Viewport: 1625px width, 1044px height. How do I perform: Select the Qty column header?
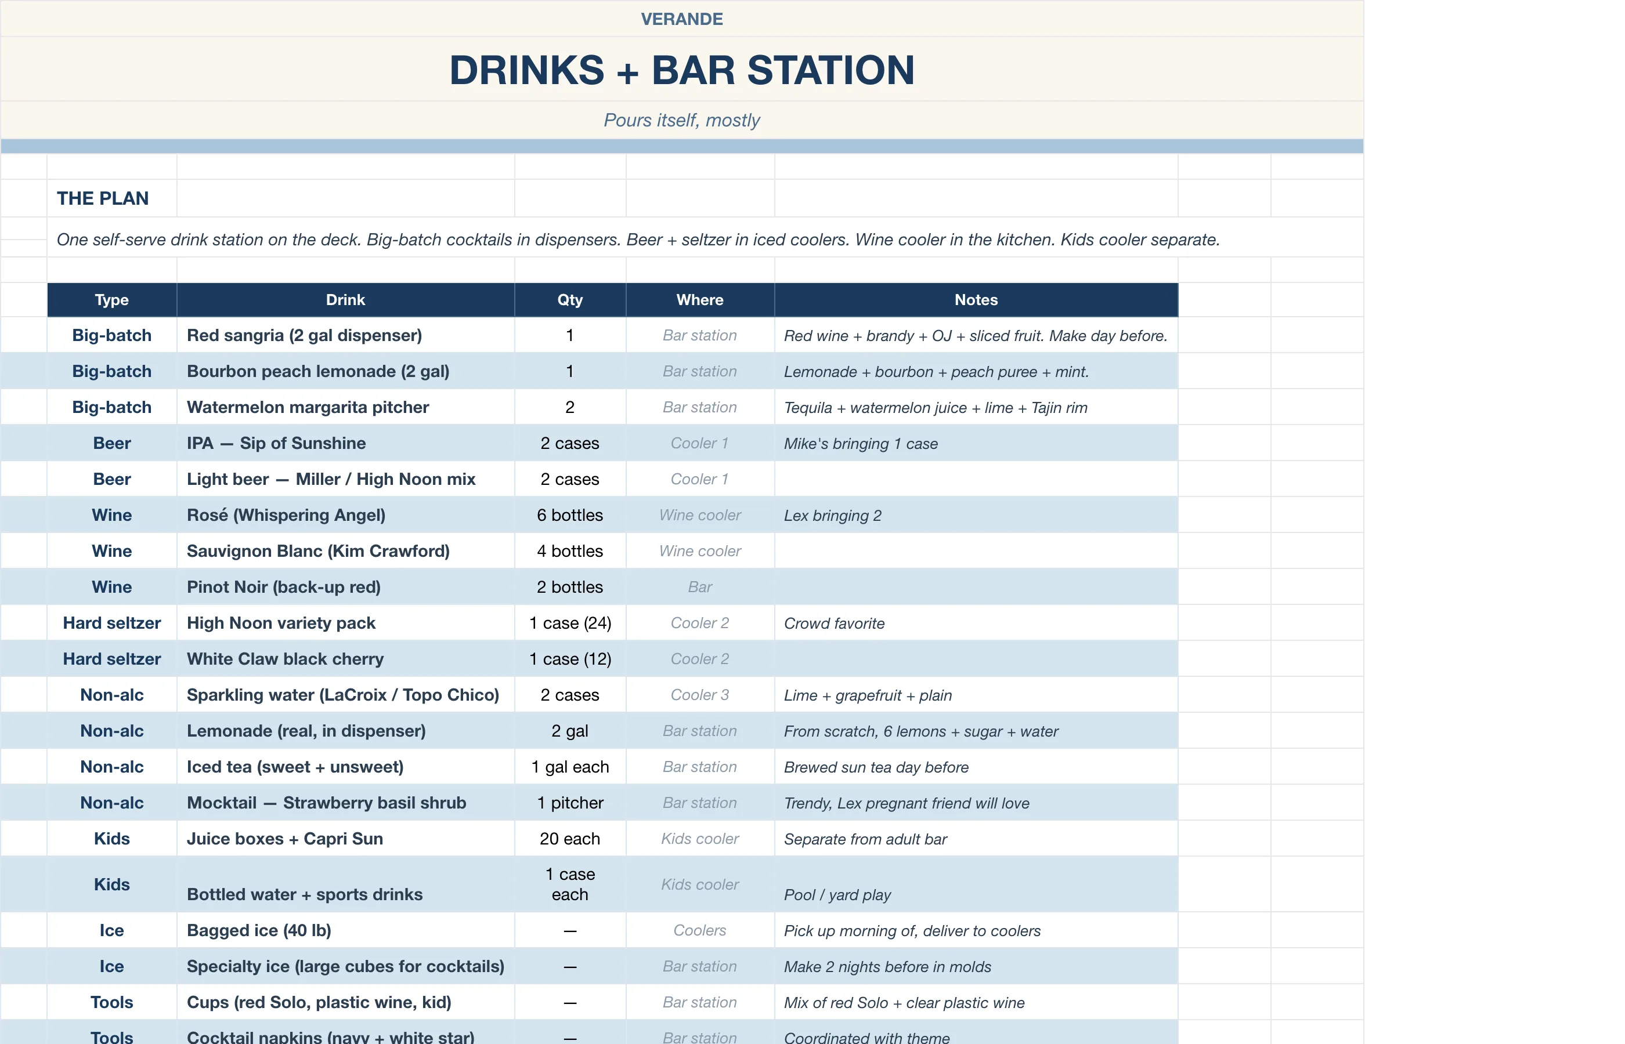tap(570, 300)
